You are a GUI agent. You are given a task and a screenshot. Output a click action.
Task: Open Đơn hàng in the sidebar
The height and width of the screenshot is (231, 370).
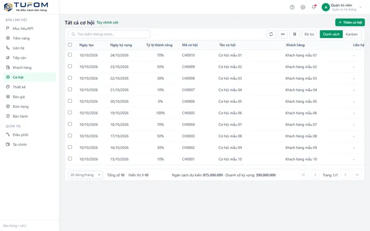(x=29, y=106)
